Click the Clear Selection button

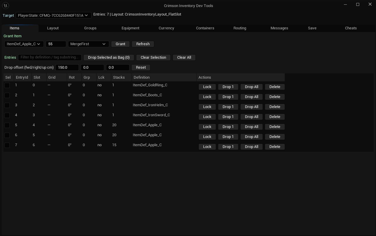[x=153, y=58]
